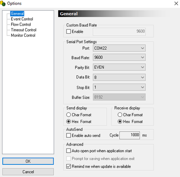Open the Port COM22 dropdown
This screenshot has width=180, height=177.
point(119,48)
